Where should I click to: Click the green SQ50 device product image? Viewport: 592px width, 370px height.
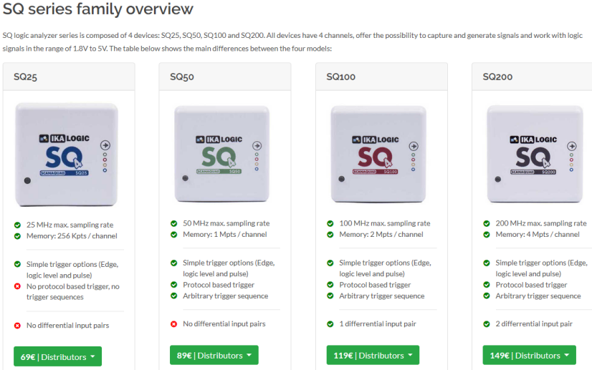pos(222,154)
